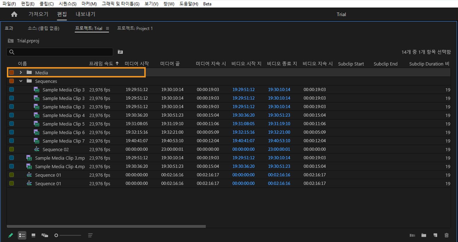458x242 pixels.
Task: Click the clip icon of Sample Media Clip 4.mp
Action: coord(29,166)
